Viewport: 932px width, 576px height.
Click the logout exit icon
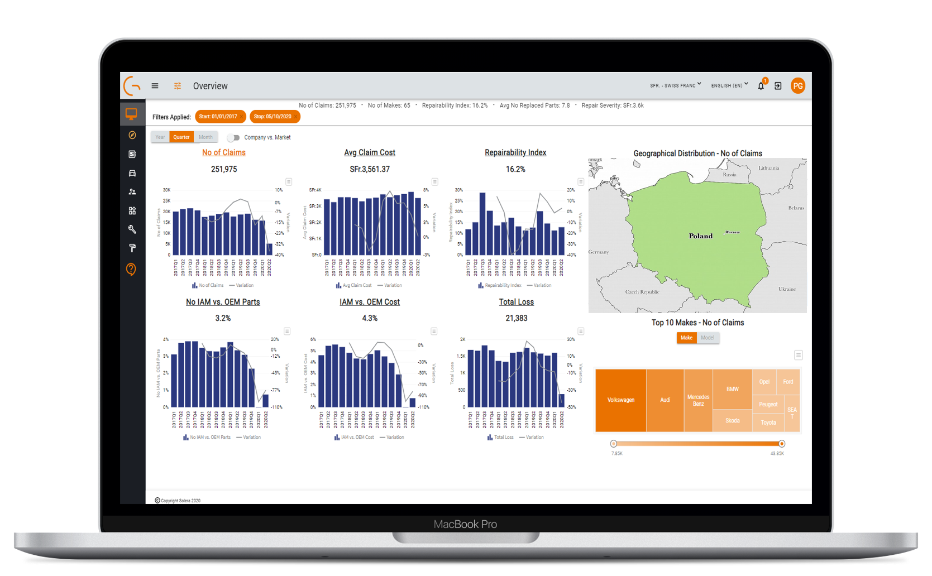[778, 86]
